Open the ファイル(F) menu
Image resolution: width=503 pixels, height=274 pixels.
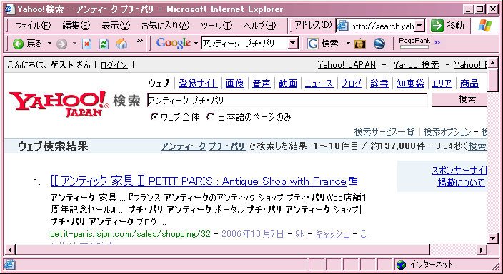(x=33, y=25)
